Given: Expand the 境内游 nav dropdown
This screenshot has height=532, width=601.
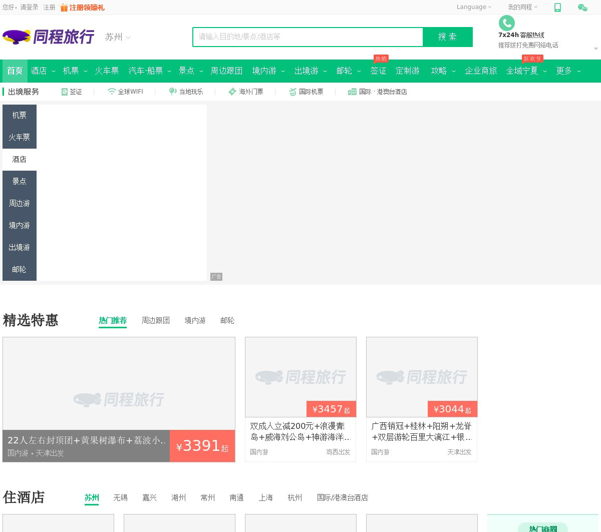Looking at the screenshot, I should (283, 71).
